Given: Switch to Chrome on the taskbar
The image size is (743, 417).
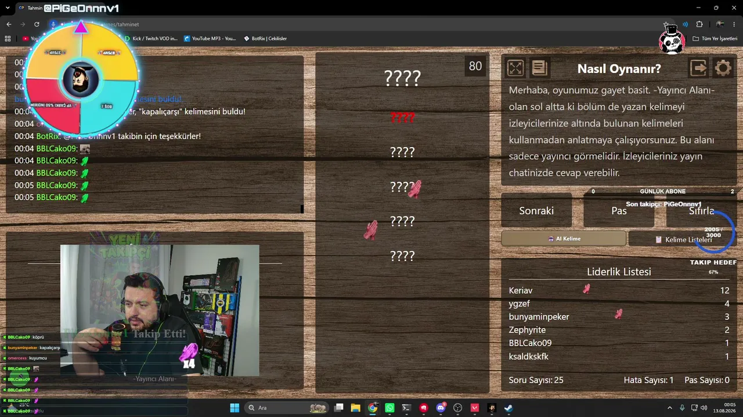Looking at the screenshot, I should tap(373, 408).
